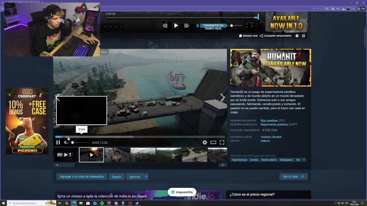Select the fourth screenshot thumbnail
Viewport: 367px width, 206px height.
point(143,155)
